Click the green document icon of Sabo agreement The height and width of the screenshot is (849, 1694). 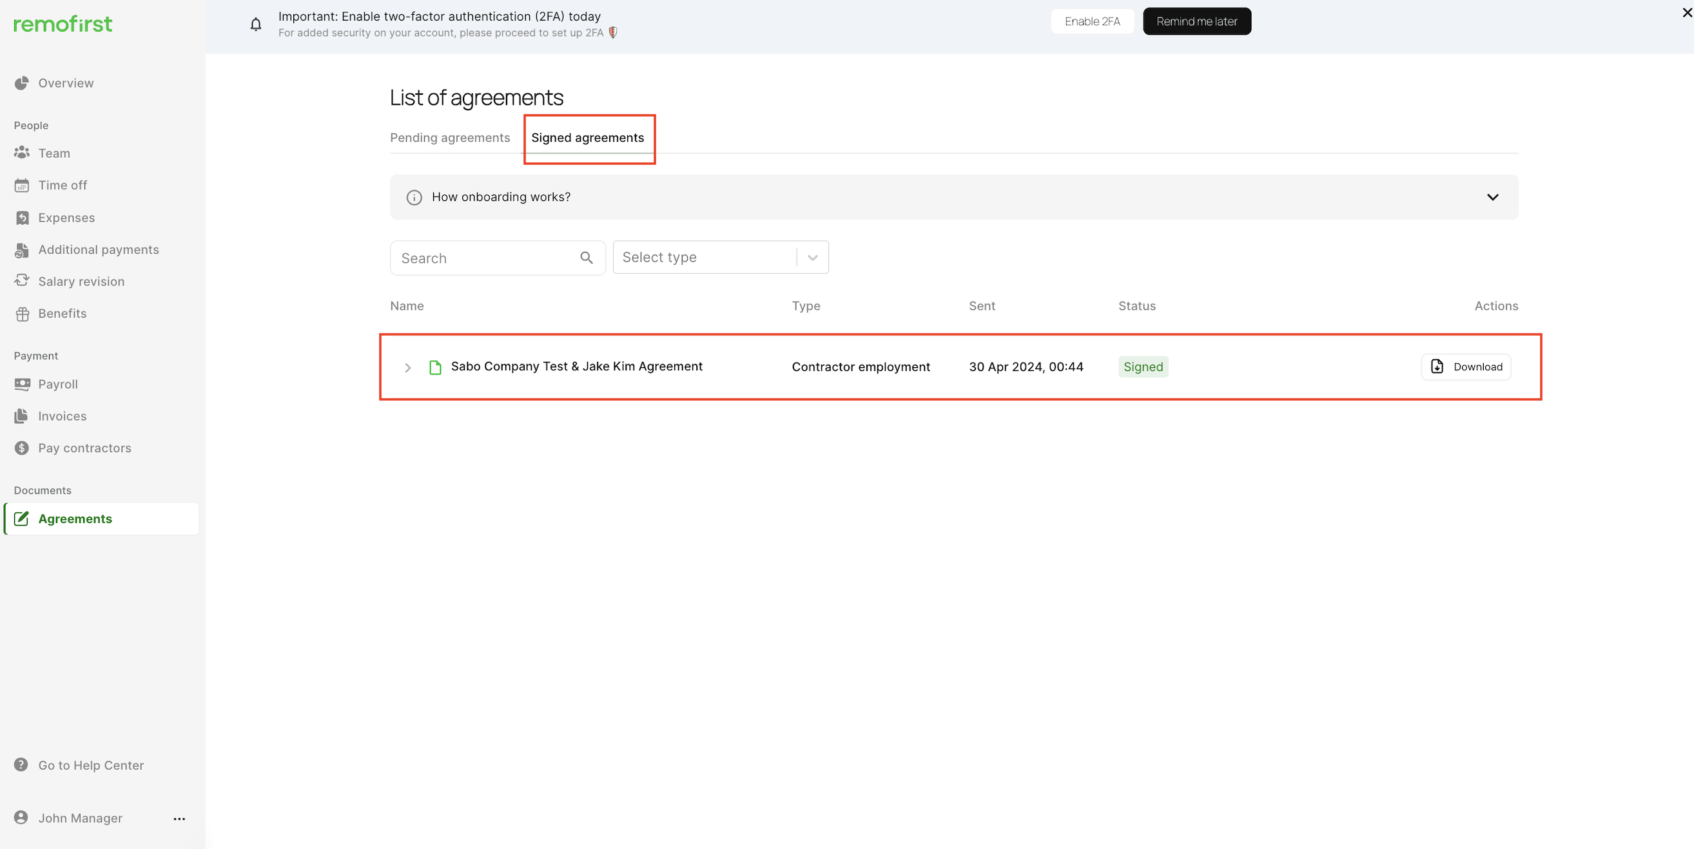(x=434, y=367)
